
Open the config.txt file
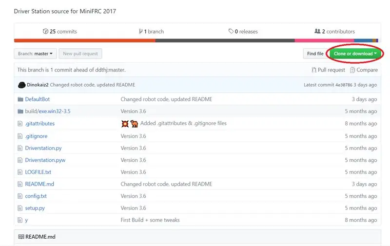click(36, 196)
